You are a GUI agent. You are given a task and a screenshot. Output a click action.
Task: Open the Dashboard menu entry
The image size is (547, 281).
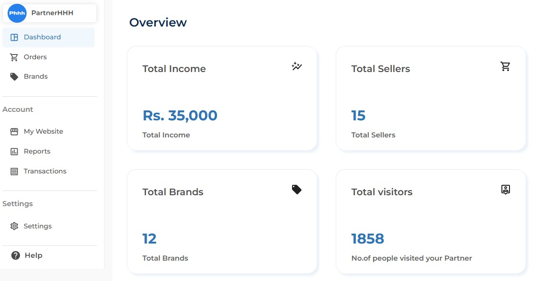tap(42, 37)
